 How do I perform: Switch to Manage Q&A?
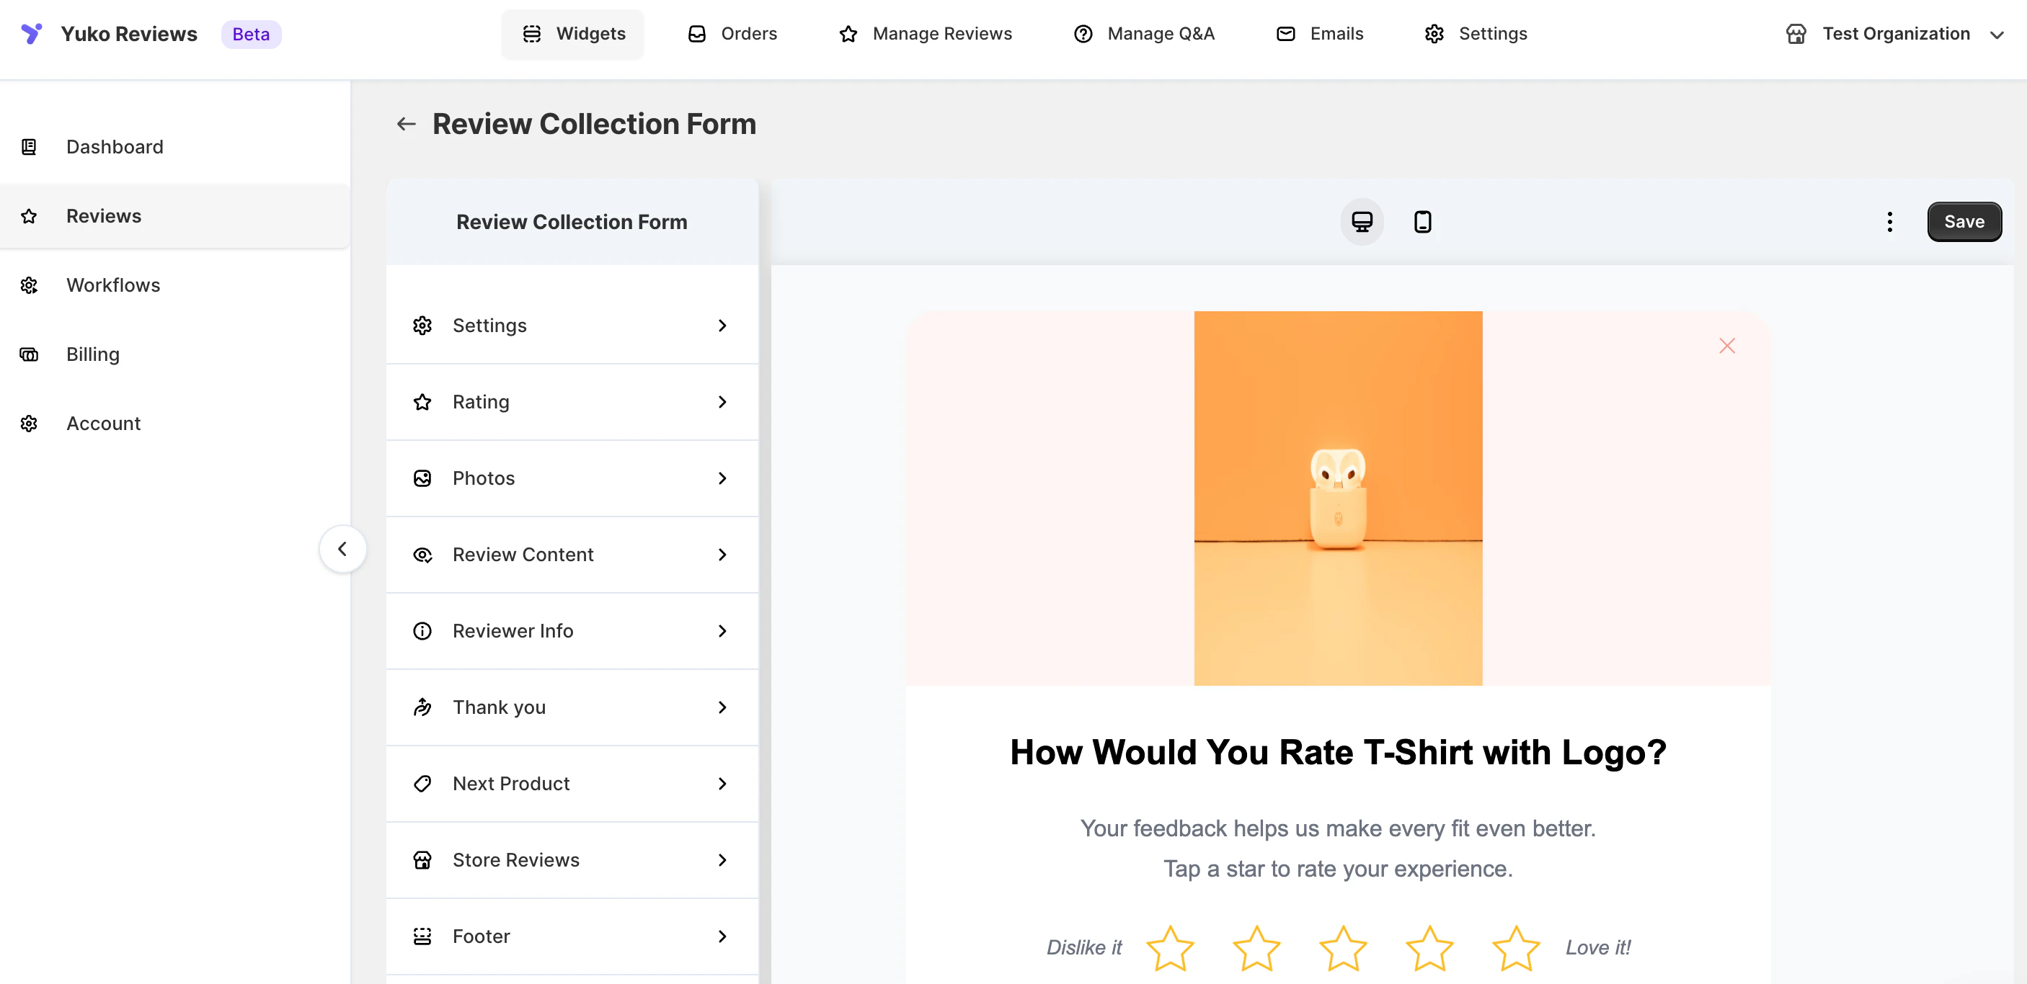pos(1143,34)
